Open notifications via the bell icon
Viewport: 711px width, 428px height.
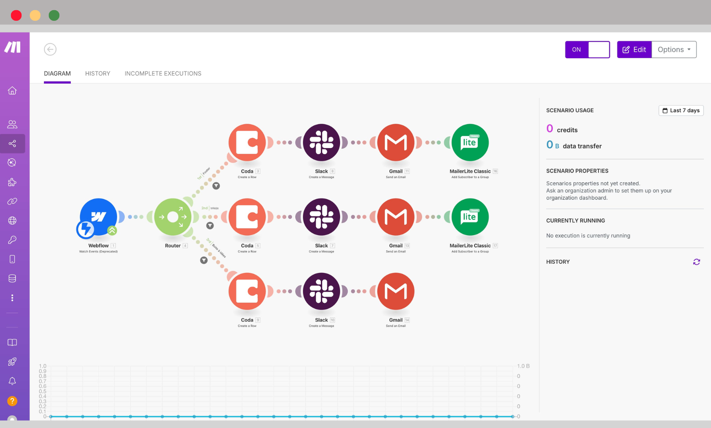(x=12, y=381)
